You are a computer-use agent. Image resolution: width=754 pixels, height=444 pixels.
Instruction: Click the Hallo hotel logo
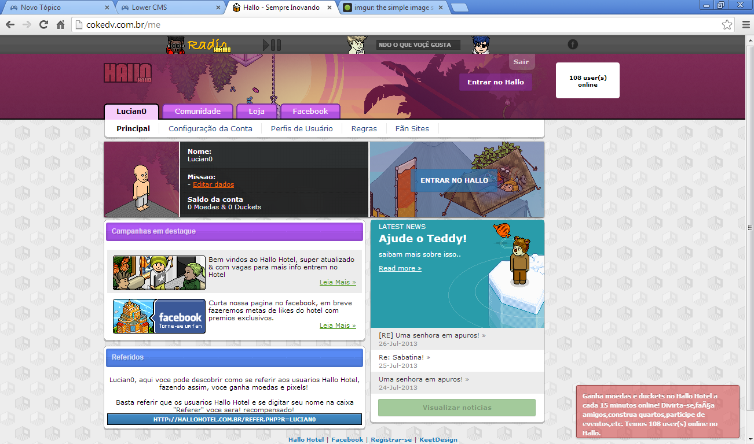127,73
